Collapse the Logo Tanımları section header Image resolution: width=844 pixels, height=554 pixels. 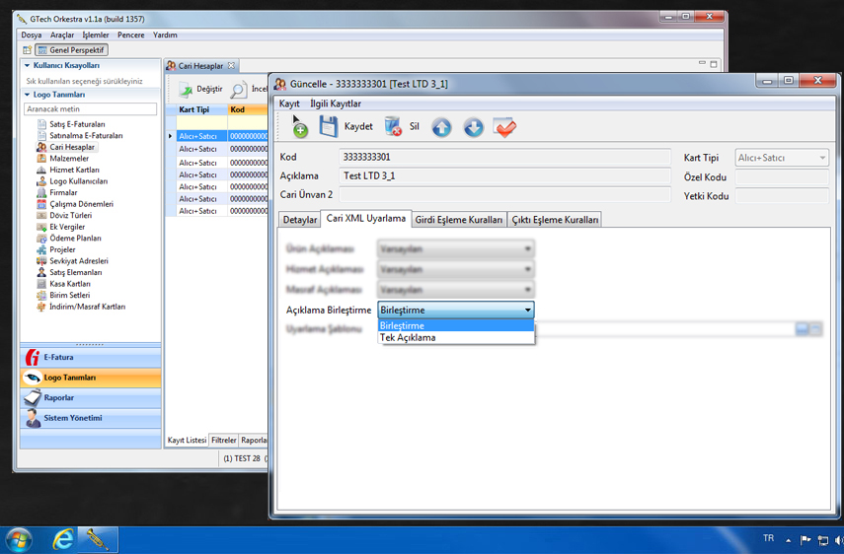coord(27,95)
